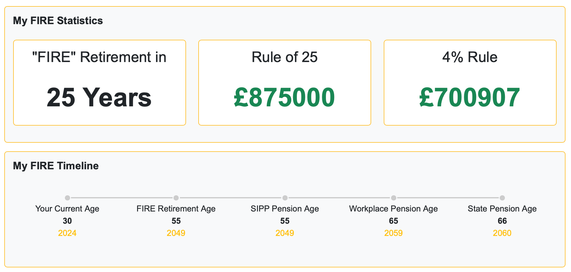Click the 25 Years value
This screenshot has width=571, height=272.
pos(99,97)
